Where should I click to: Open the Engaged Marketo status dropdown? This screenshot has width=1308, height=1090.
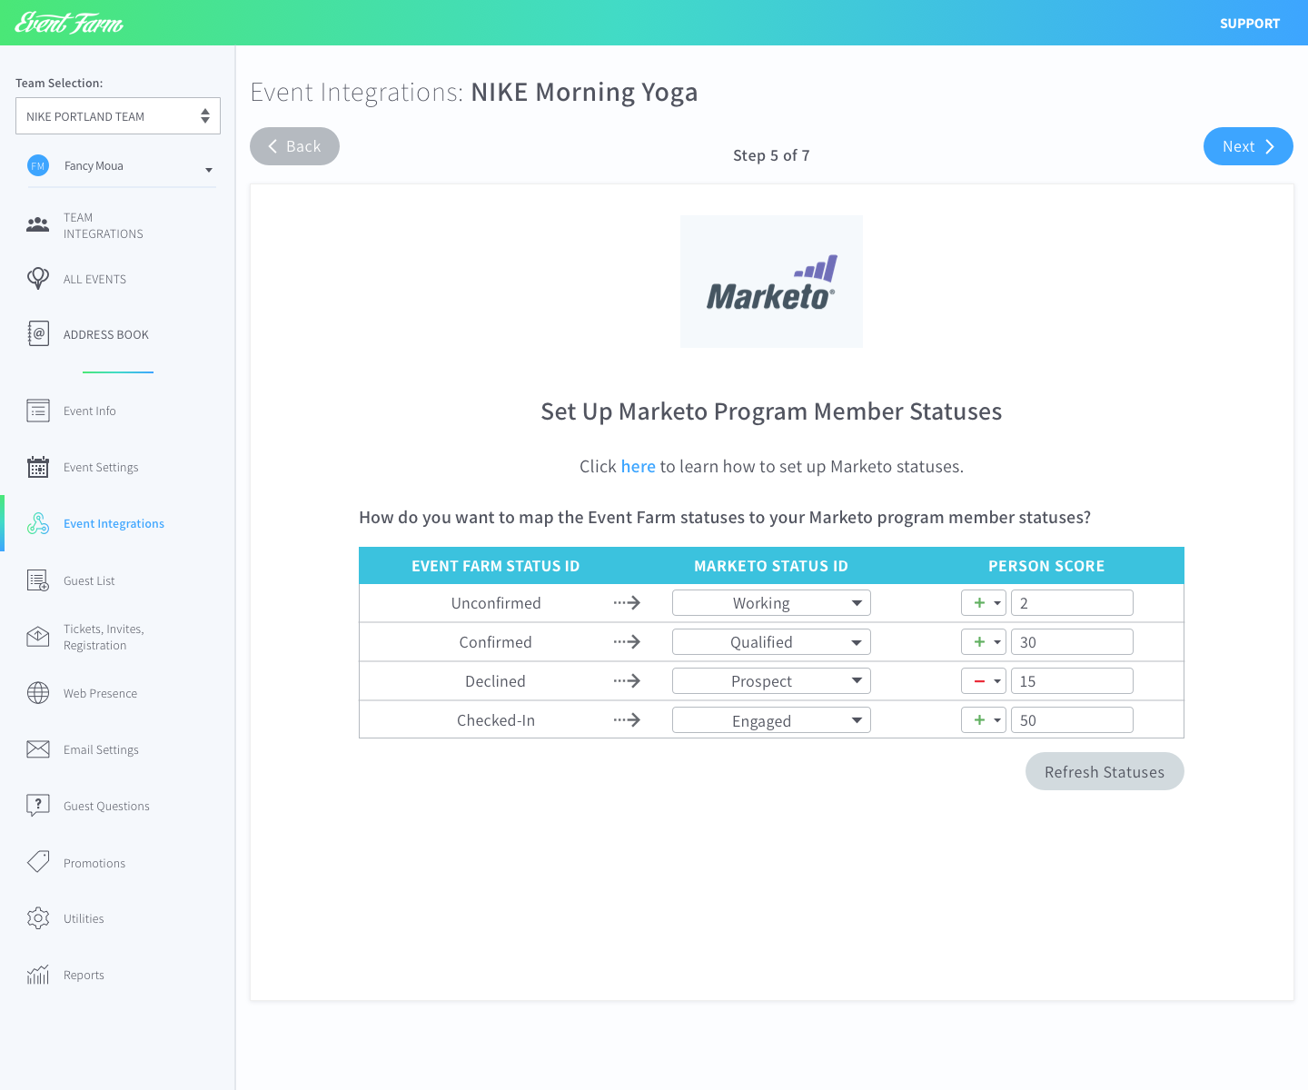click(x=771, y=720)
